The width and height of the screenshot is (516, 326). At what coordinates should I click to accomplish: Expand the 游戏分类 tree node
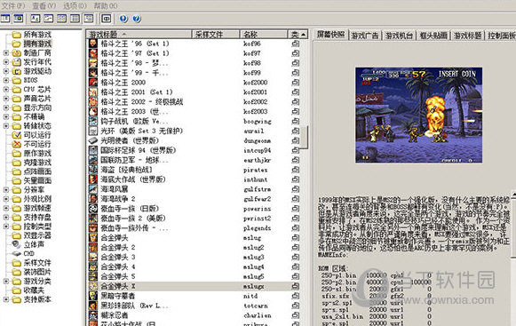pos(6,282)
